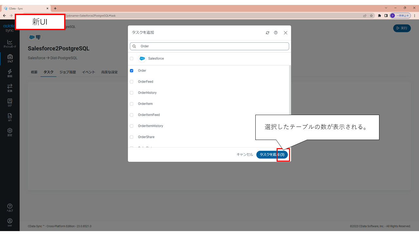This screenshot has width=419, height=236.
Task: Select the OrderItemFeed table name
Action: [149, 115]
